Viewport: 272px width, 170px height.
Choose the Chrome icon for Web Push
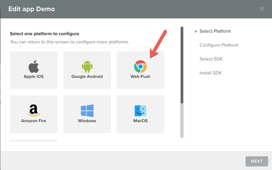140,67
